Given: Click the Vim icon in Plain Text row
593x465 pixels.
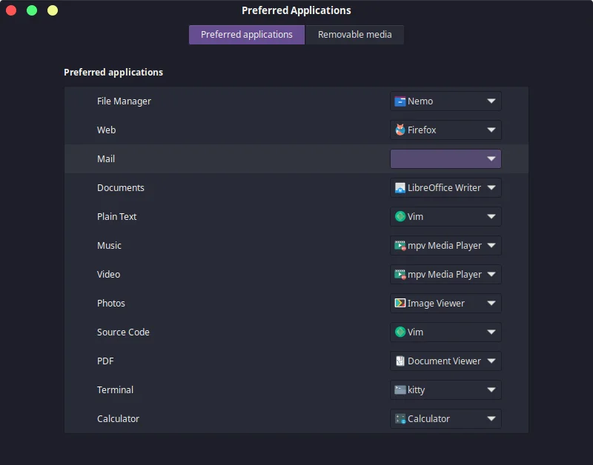Looking at the screenshot, I should [x=400, y=216].
